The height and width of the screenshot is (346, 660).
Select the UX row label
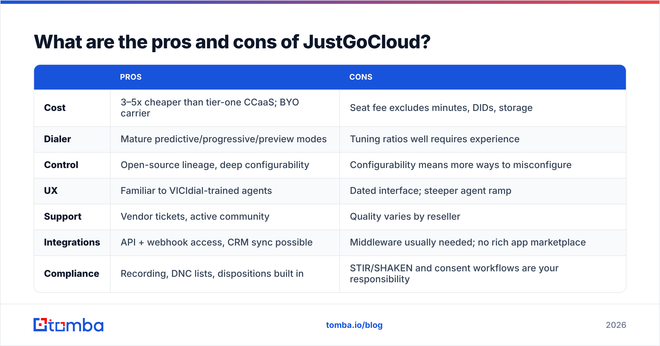click(51, 191)
